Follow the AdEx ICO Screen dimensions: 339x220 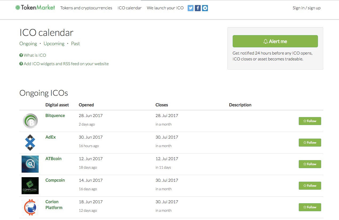(310, 143)
